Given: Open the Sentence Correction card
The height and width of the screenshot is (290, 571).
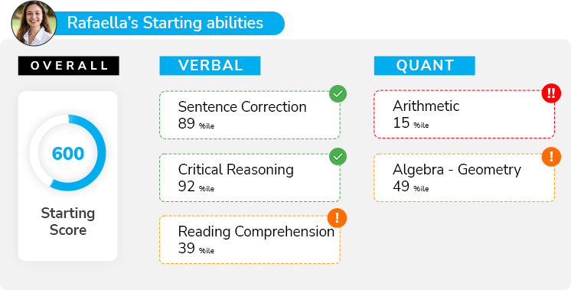Looking at the screenshot, I should point(250,115).
